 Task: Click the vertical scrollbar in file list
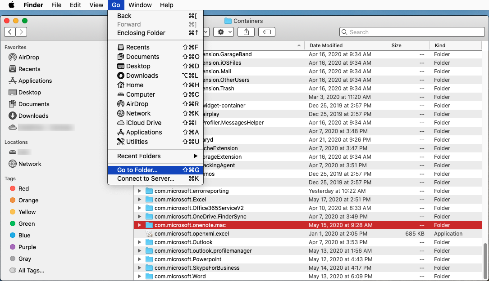pos(486,261)
